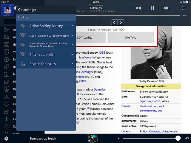
Task: Follow the Dame link
Action: click(x=98, y=89)
